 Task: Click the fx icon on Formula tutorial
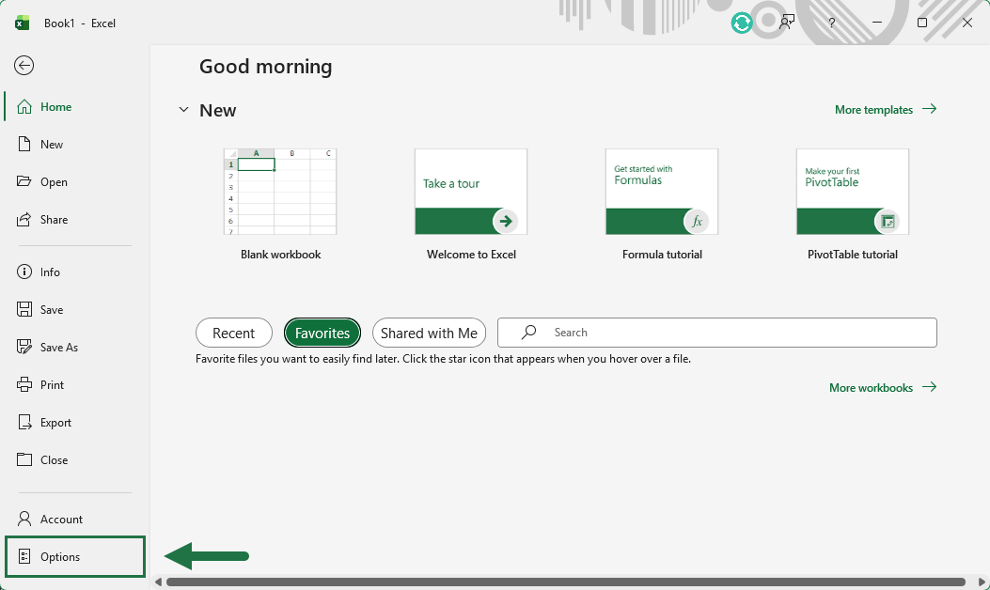697,222
